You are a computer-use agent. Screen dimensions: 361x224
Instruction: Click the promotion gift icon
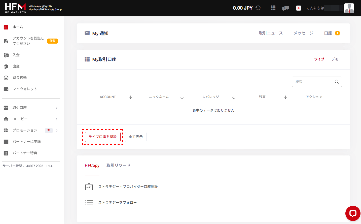(6, 130)
